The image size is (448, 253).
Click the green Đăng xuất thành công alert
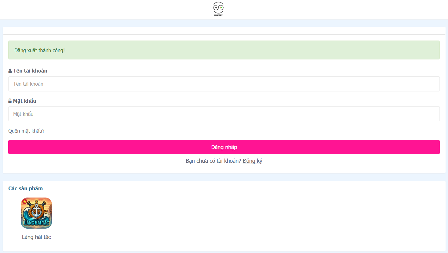(x=224, y=50)
